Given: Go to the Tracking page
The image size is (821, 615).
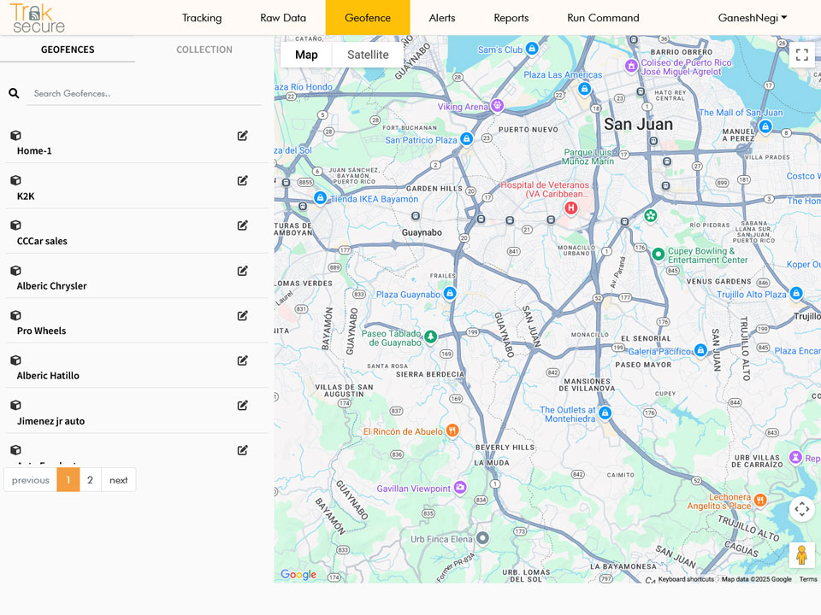Looking at the screenshot, I should (x=202, y=18).
